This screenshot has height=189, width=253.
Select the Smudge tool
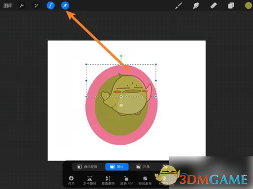(196, 6)
